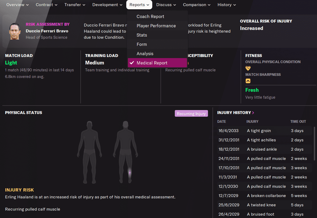Select the 18/12/2031 bruised ankle row
317x218 pixels.
click(x=265, y=149)
